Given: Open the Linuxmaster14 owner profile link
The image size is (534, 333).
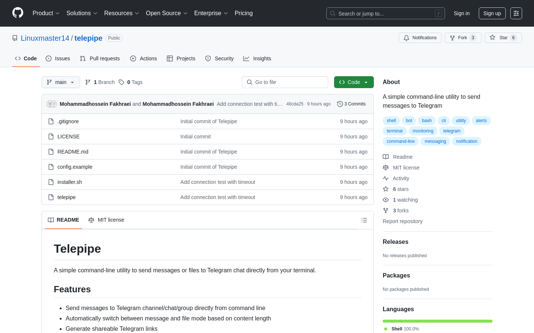Looking at the screenshot, I should coord(45,38).
